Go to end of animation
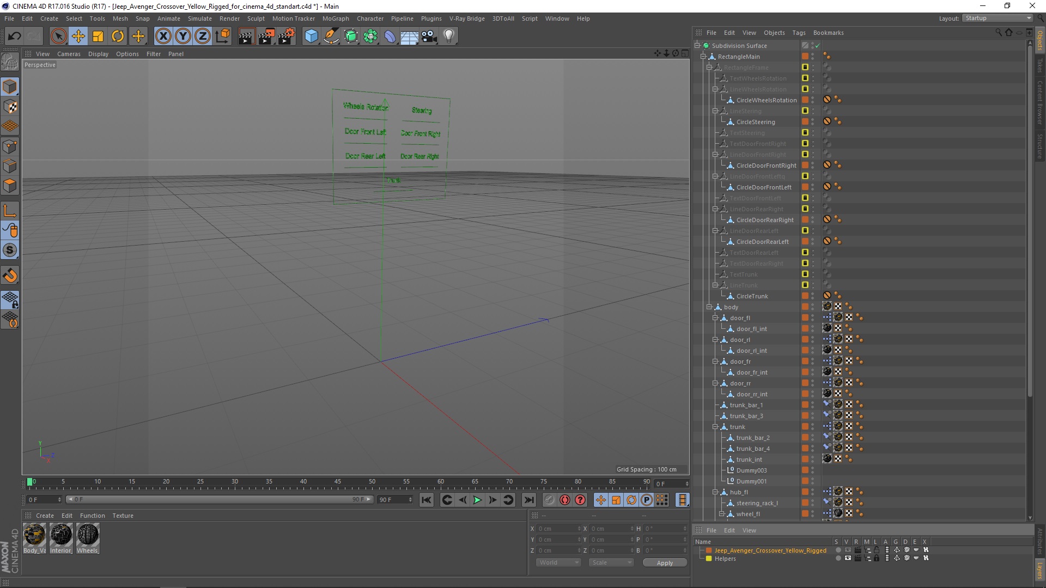This screenshot has width=1046, height=588. click(x=528, y=500)
